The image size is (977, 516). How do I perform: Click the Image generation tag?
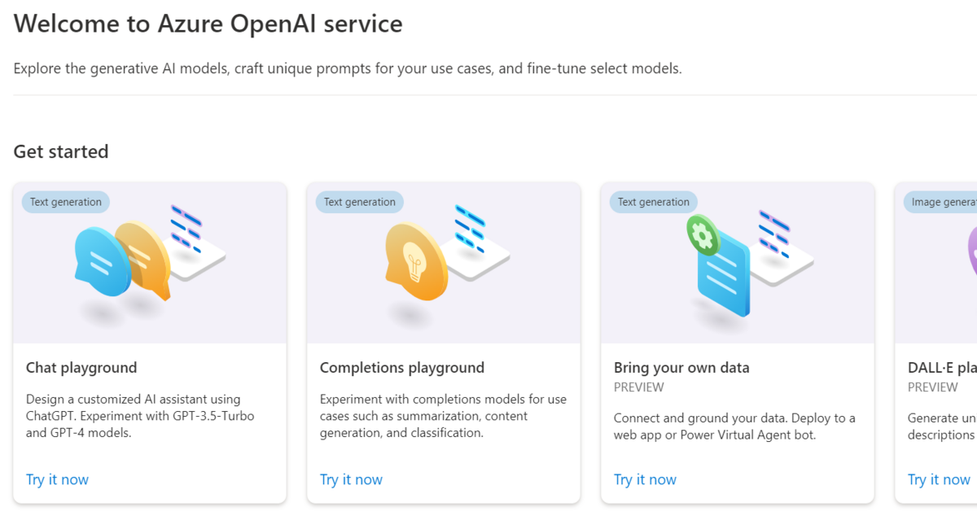(941, 202)
